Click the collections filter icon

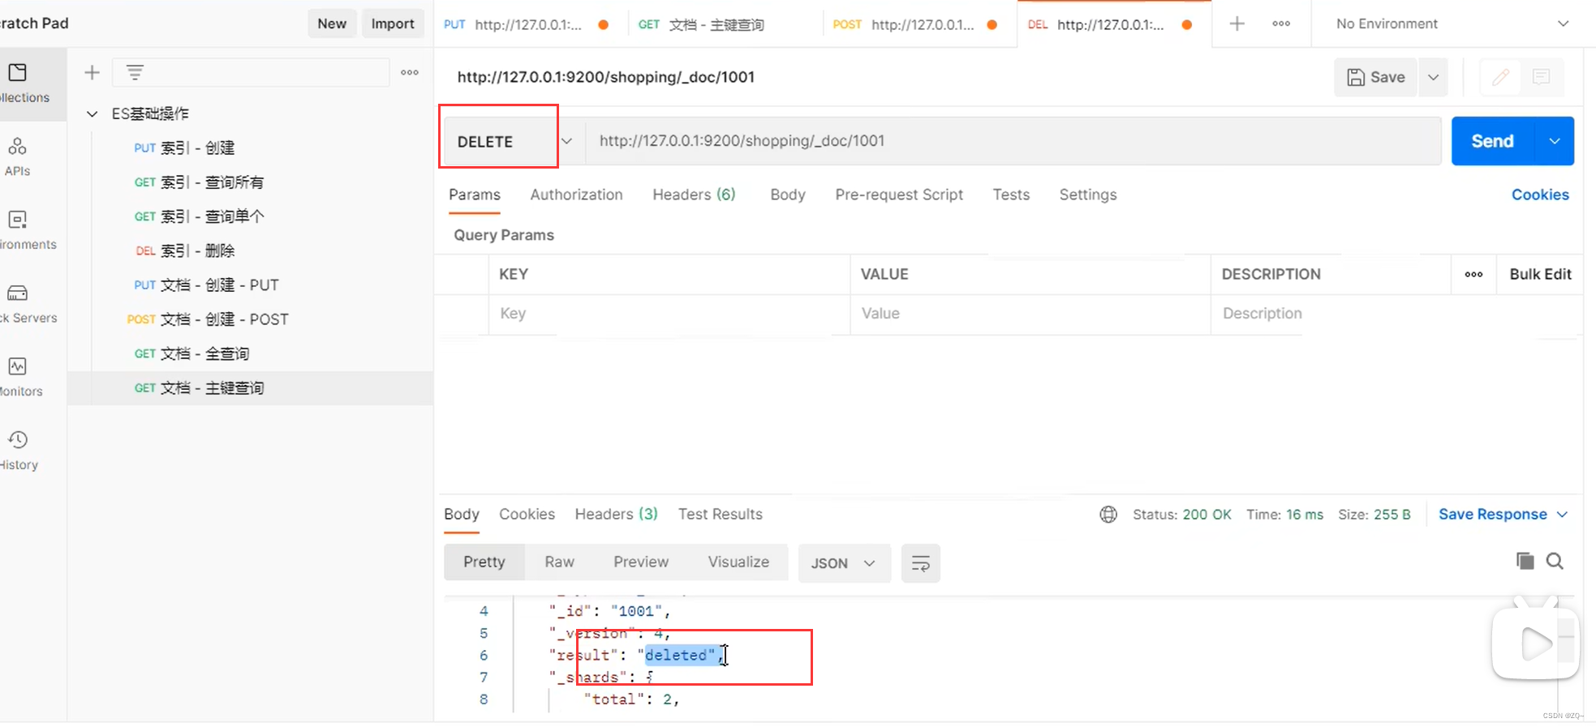click(x=135, y=73)
